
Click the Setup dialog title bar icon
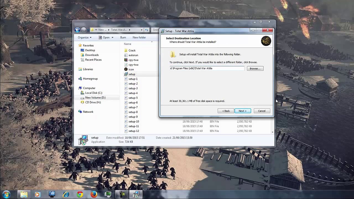coord(163,31)
